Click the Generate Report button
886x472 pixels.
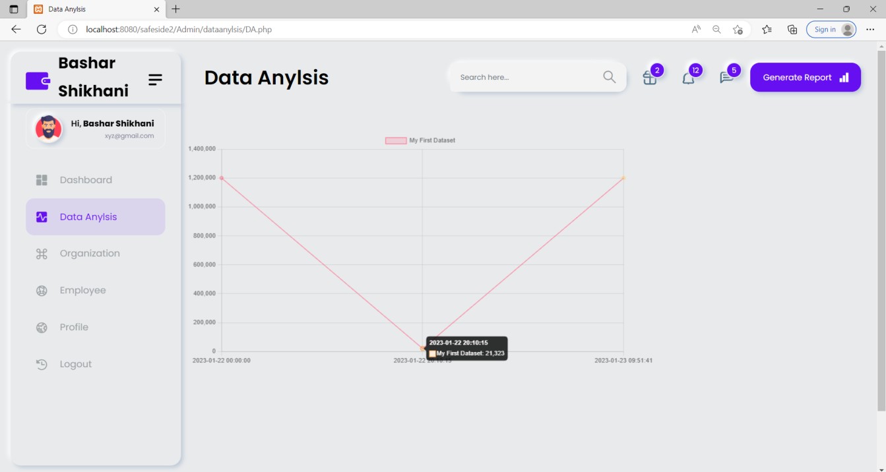coord(805,77)
